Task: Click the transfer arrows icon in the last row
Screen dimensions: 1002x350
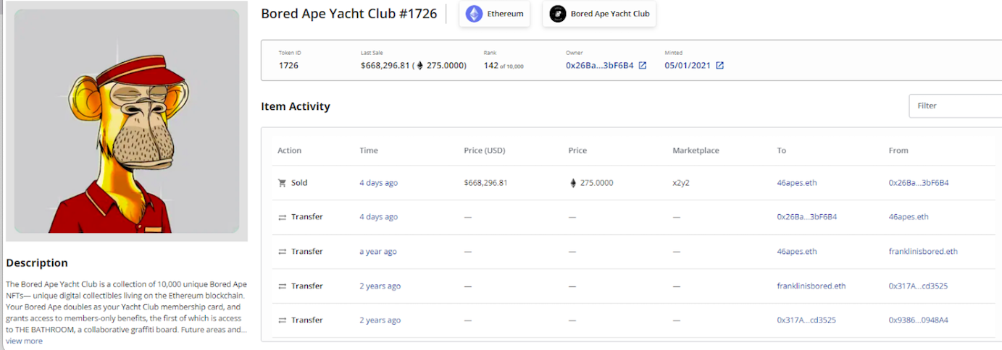Action: tap(282, 320)
